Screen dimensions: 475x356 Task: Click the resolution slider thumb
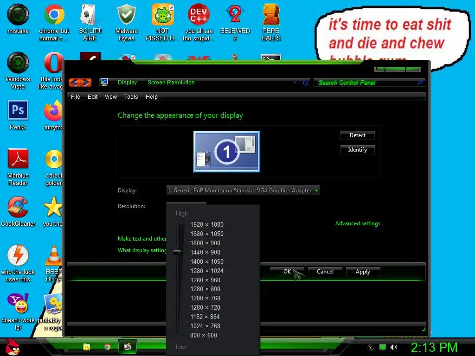[x=178, y=252]
